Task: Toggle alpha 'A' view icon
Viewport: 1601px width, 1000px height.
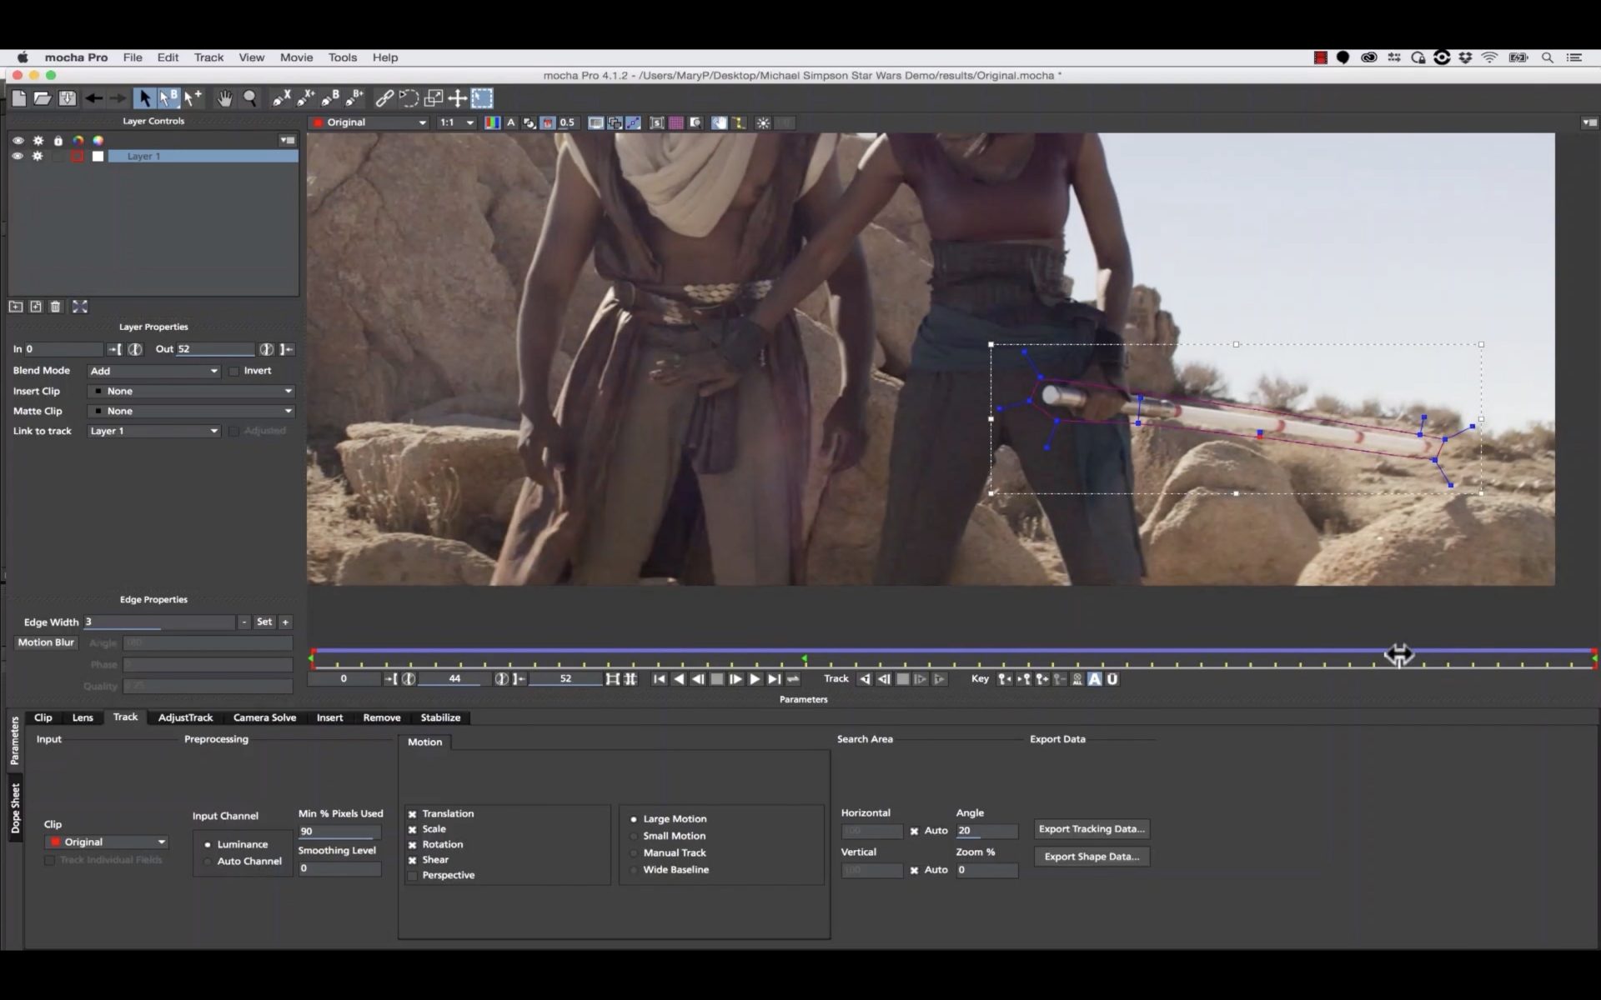Action: (x=511, y=122)
